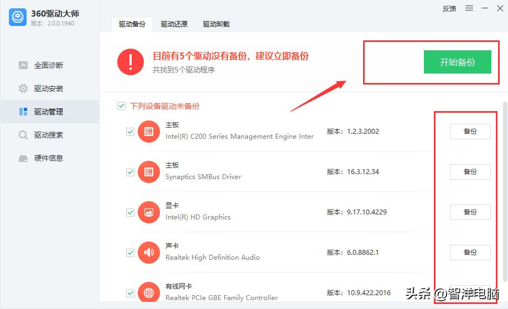The height and width of the screenshot is (309, 508).
Task: Click the motherboard icon for Synaptics SMBus
Action: [149, 172]
